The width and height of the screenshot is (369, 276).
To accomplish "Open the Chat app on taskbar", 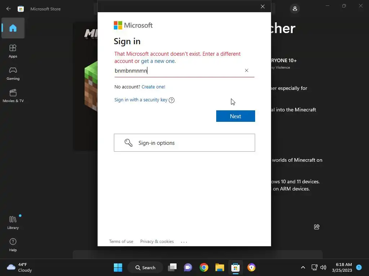I will pos(188,267).
